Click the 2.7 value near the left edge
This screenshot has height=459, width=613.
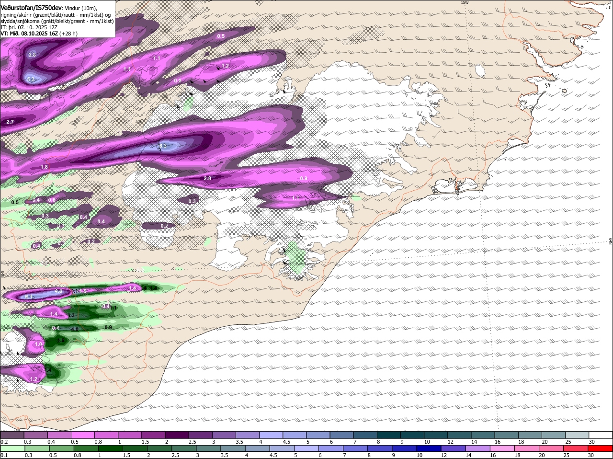(x=11, y=122)
